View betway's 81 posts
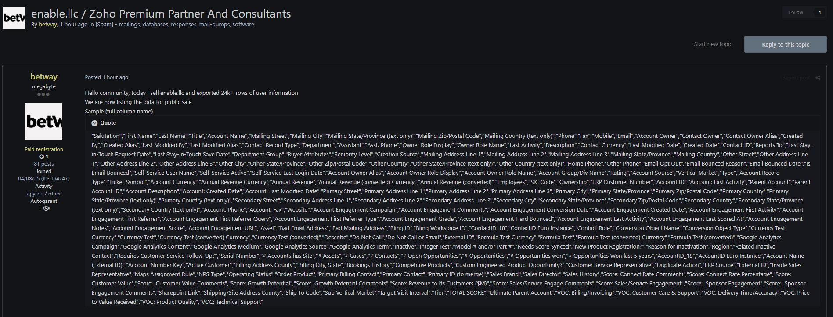Viewport: 833px width, 317px height. click(44, 164)
